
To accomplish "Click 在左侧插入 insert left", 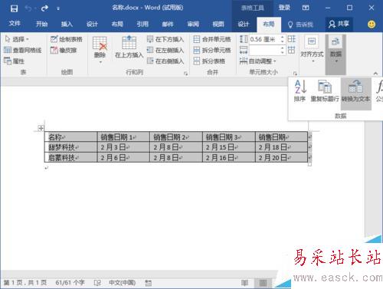I will click(165, 50).
